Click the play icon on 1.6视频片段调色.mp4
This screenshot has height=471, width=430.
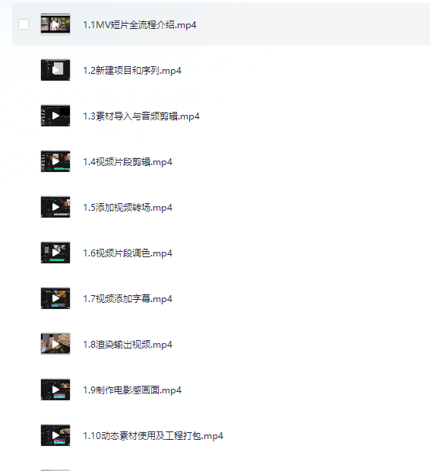click(x=55, y=253)
